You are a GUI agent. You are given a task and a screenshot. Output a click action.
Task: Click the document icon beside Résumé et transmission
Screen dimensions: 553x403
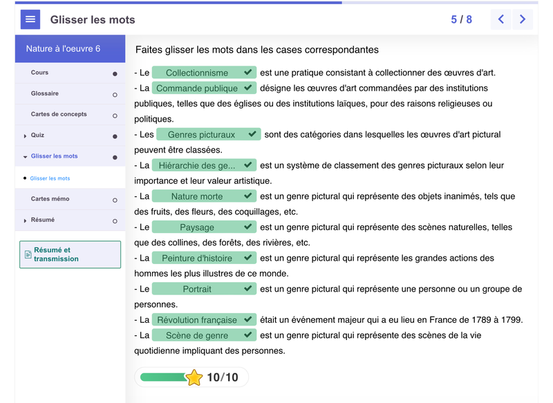point(28,254)
